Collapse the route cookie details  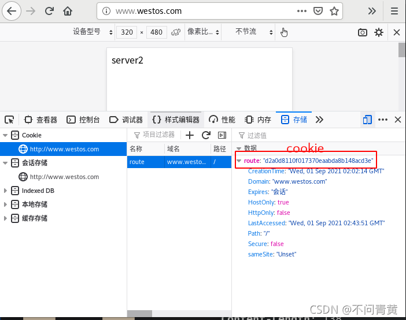click(x=239, y=161)
